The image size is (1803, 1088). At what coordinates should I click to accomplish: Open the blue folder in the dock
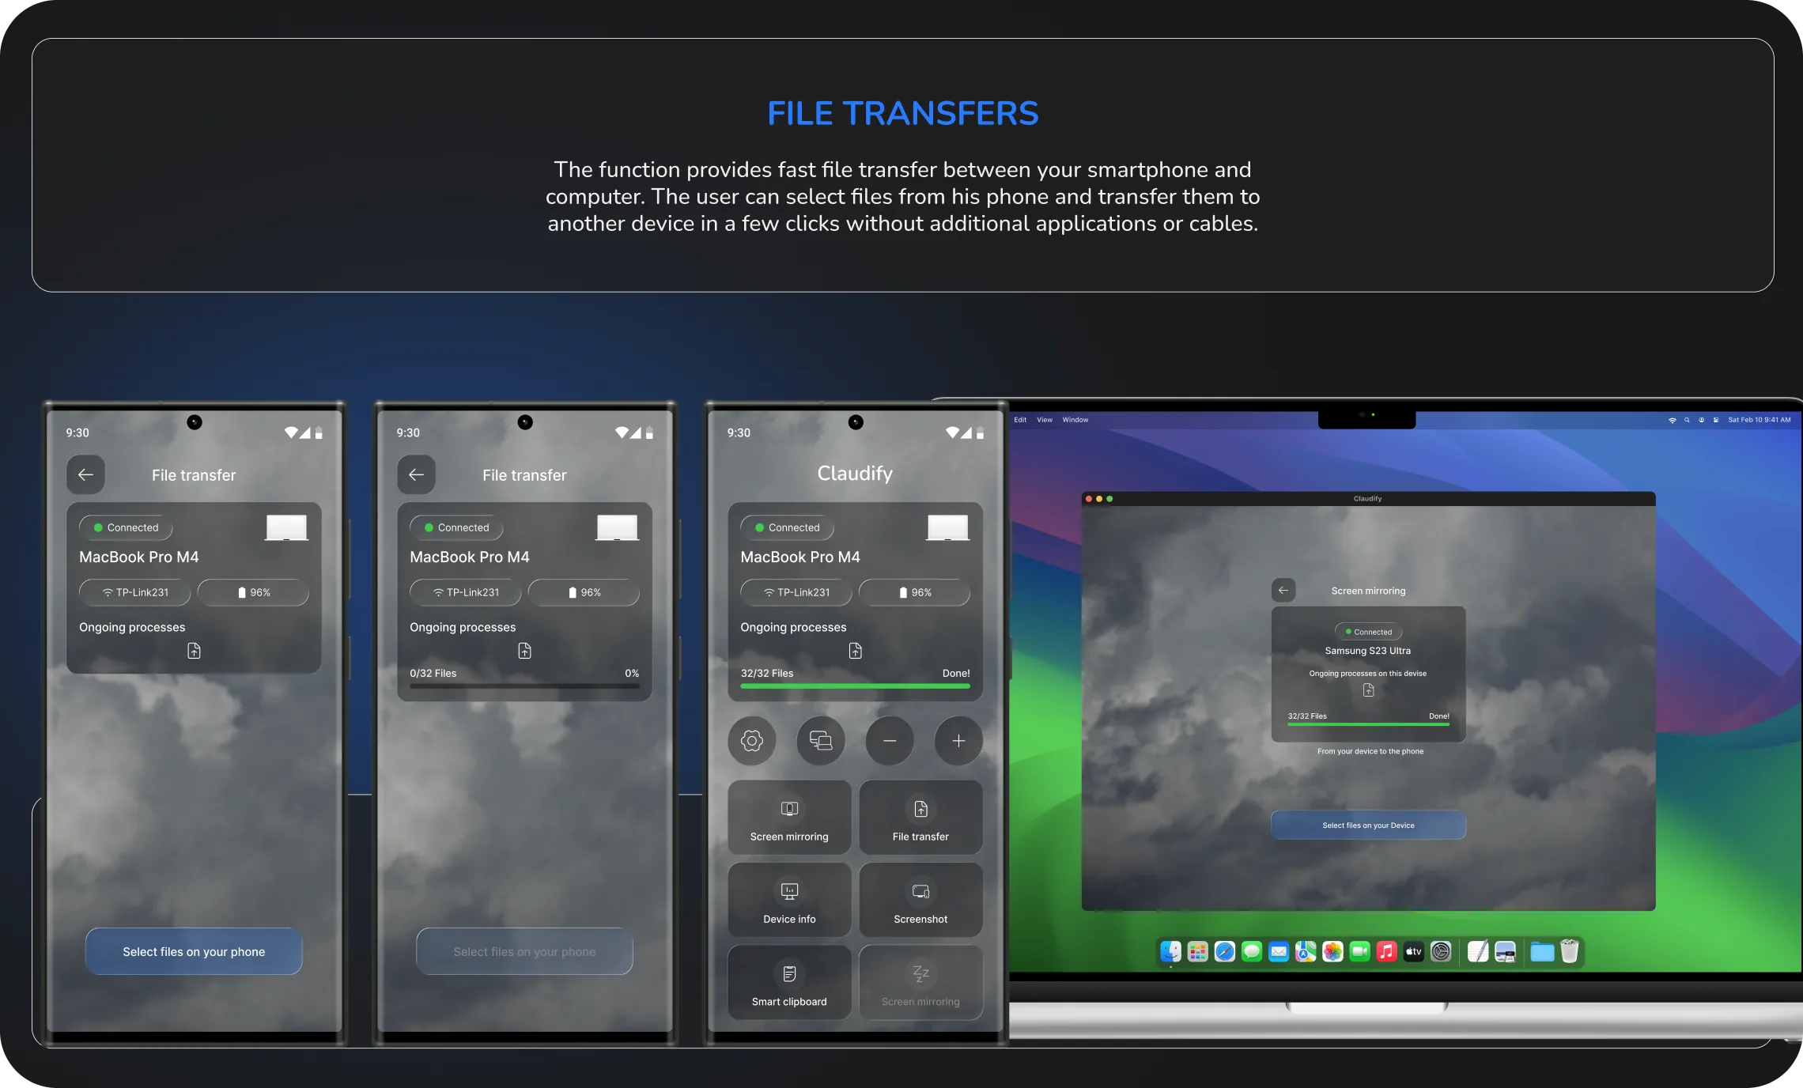pos(1542,951)
